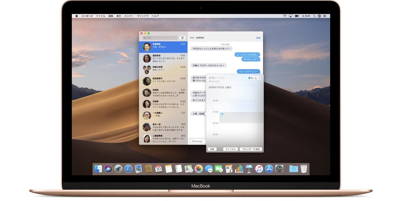The image size is (409, 201).
Task: Open Notification Center list icon
Action: coord(325,16)
